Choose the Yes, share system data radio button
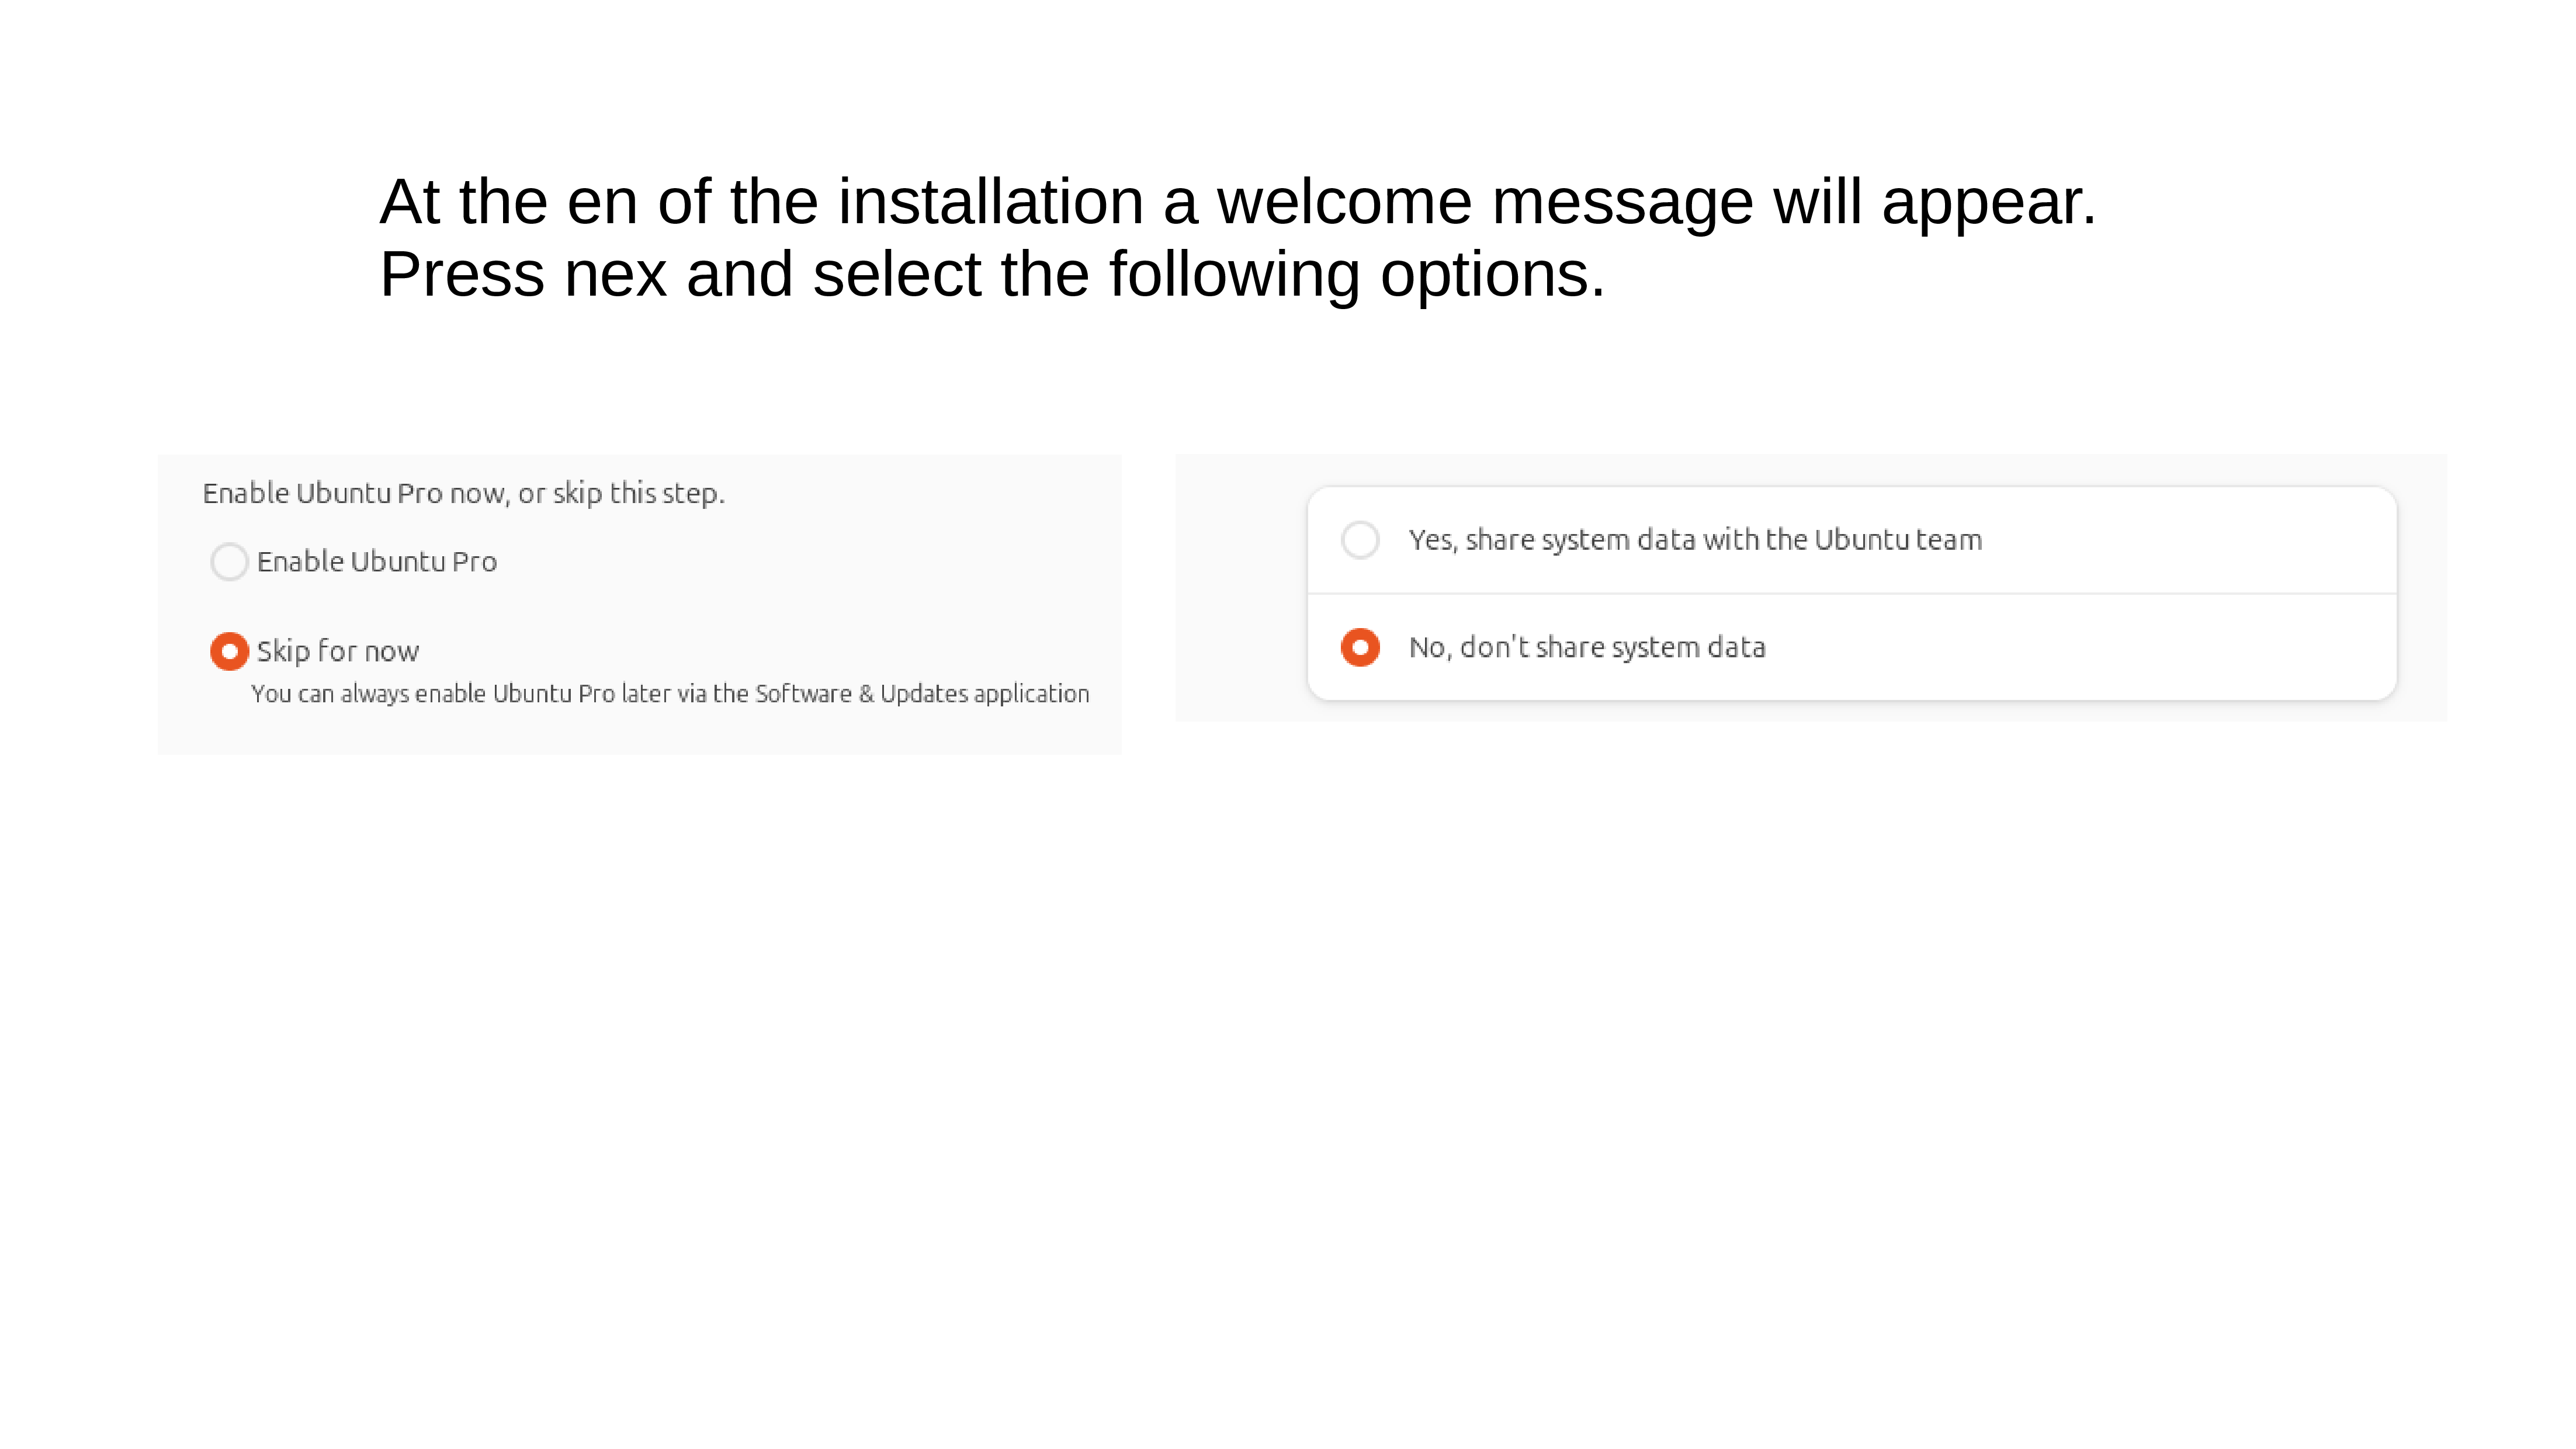 click(1360, 540)
